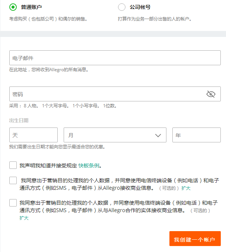This screenshot has height=252, width=226.
Task: Enable the Allegro partner entities consent checkbox
Action: [x=13, y=203]
